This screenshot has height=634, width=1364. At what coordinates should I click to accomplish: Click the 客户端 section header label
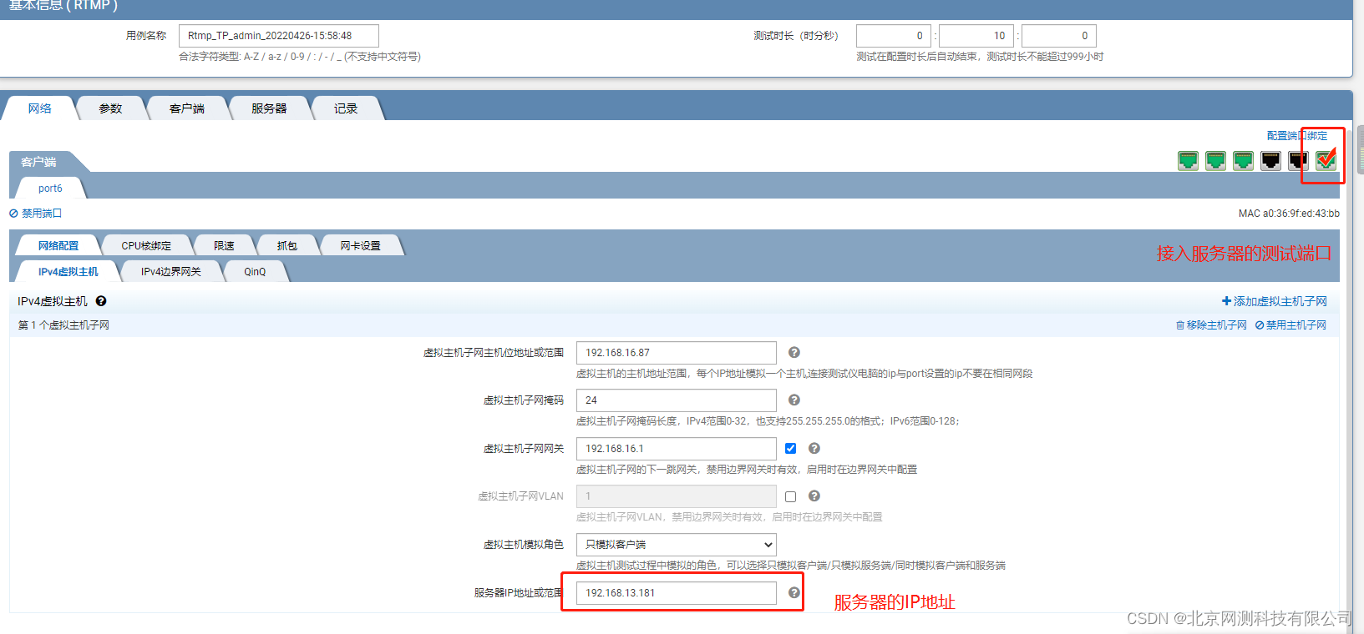pos(38,162)
